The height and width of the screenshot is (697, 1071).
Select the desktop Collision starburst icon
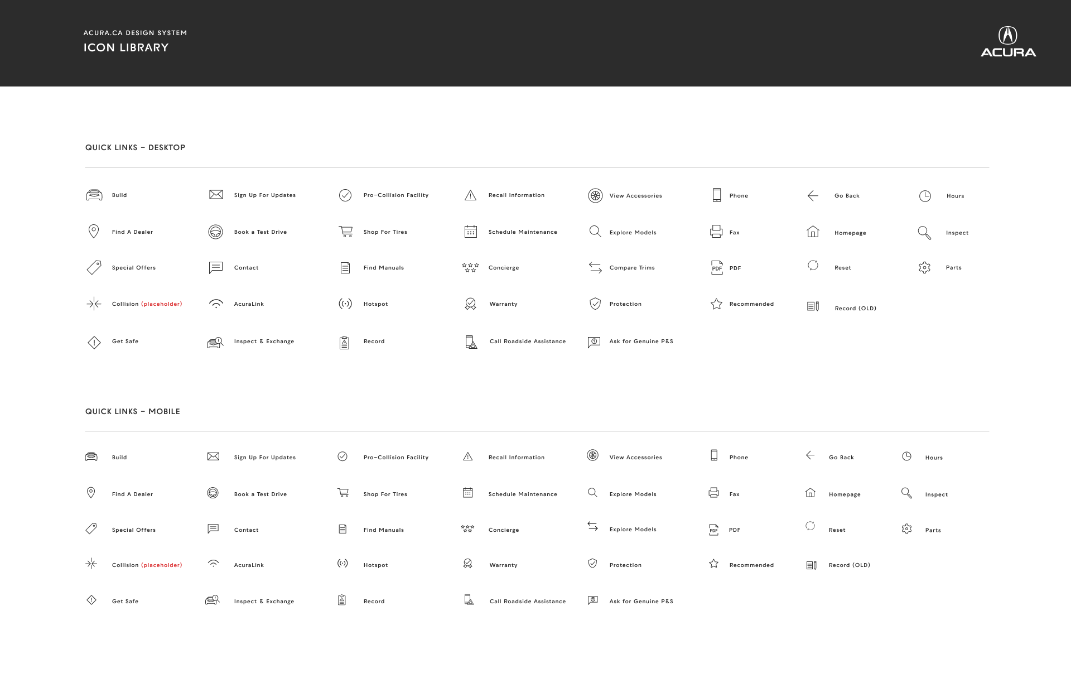pos(94,304)
